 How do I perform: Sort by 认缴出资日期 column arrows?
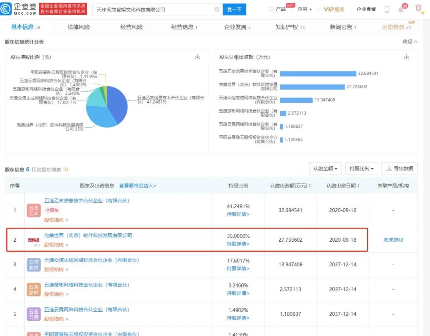[358, 186]
